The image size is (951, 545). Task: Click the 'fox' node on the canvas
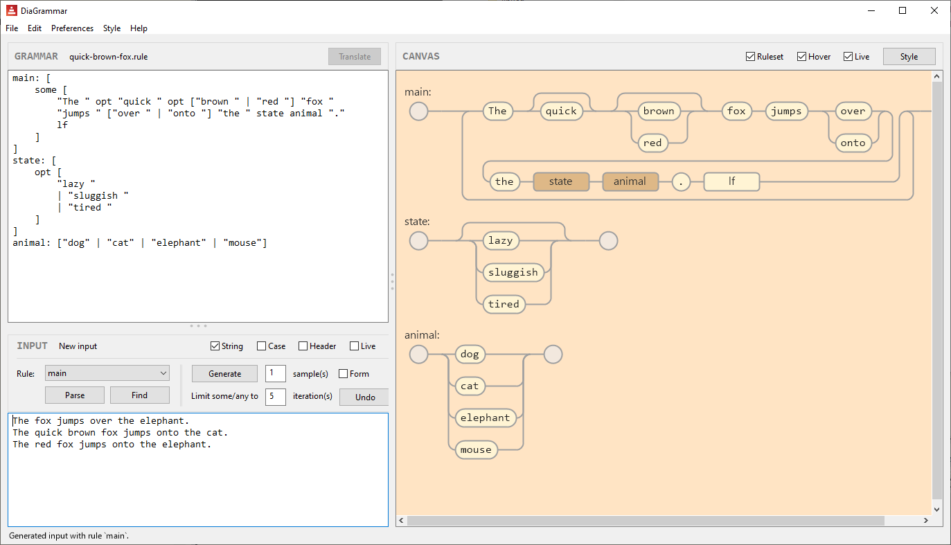point(736,111)
